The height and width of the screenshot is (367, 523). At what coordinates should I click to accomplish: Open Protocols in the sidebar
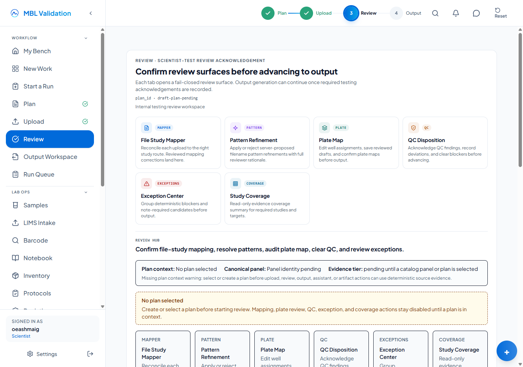50,293
